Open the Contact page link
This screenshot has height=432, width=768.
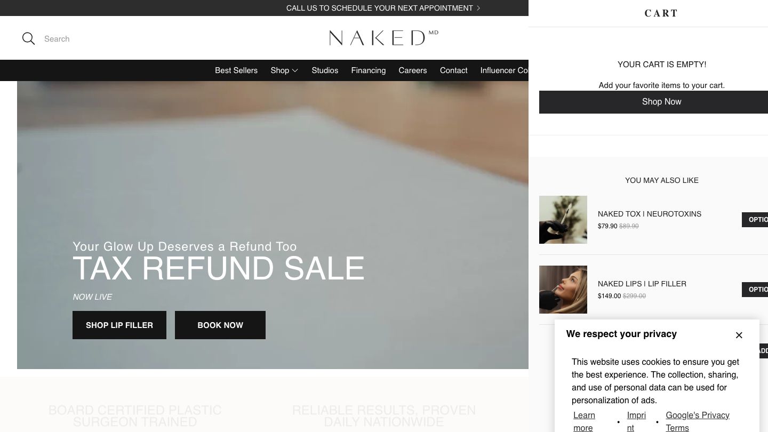click(x=454, y=70)
